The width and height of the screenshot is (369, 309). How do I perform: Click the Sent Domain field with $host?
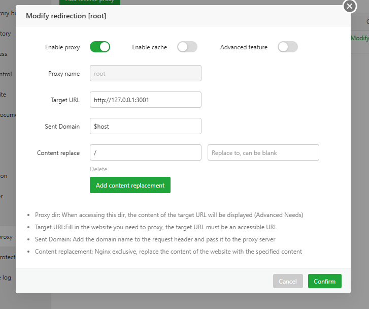[x=145, y=126]
